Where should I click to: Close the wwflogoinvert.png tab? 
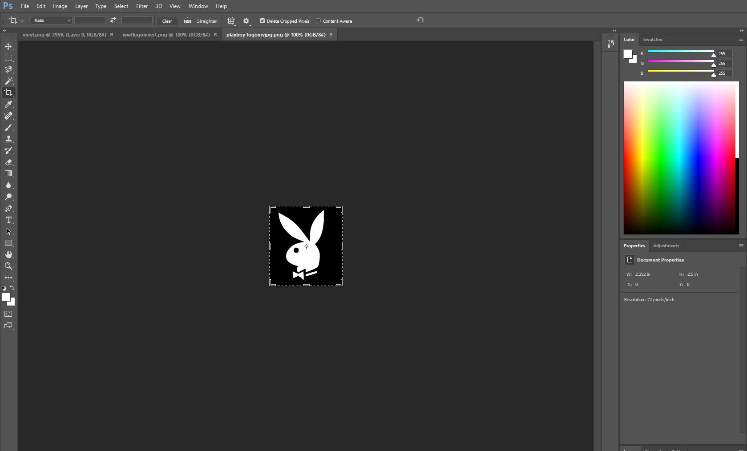point(215,34)
